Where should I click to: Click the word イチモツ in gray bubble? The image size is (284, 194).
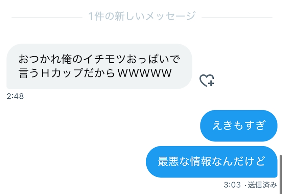click(x=104, y=59)
